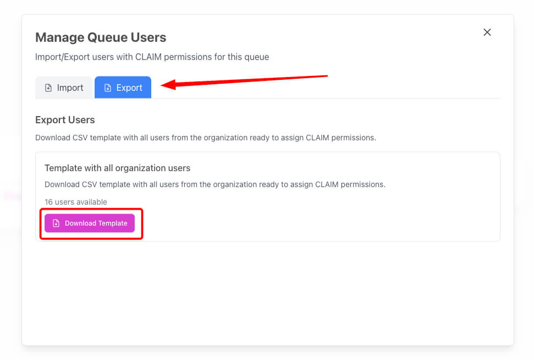Close the Manage Queue Users dialog

tap(487, 32)
